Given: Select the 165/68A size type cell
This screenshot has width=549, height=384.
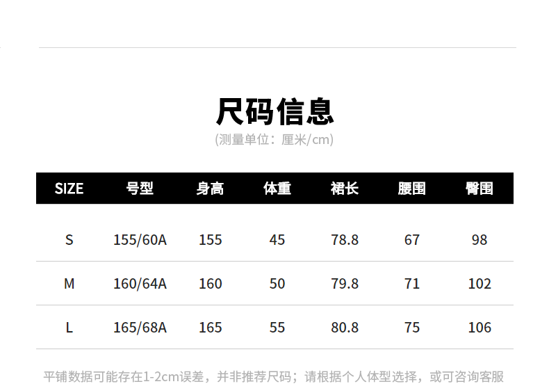Looking at the screenshot, I should point(140,328).
